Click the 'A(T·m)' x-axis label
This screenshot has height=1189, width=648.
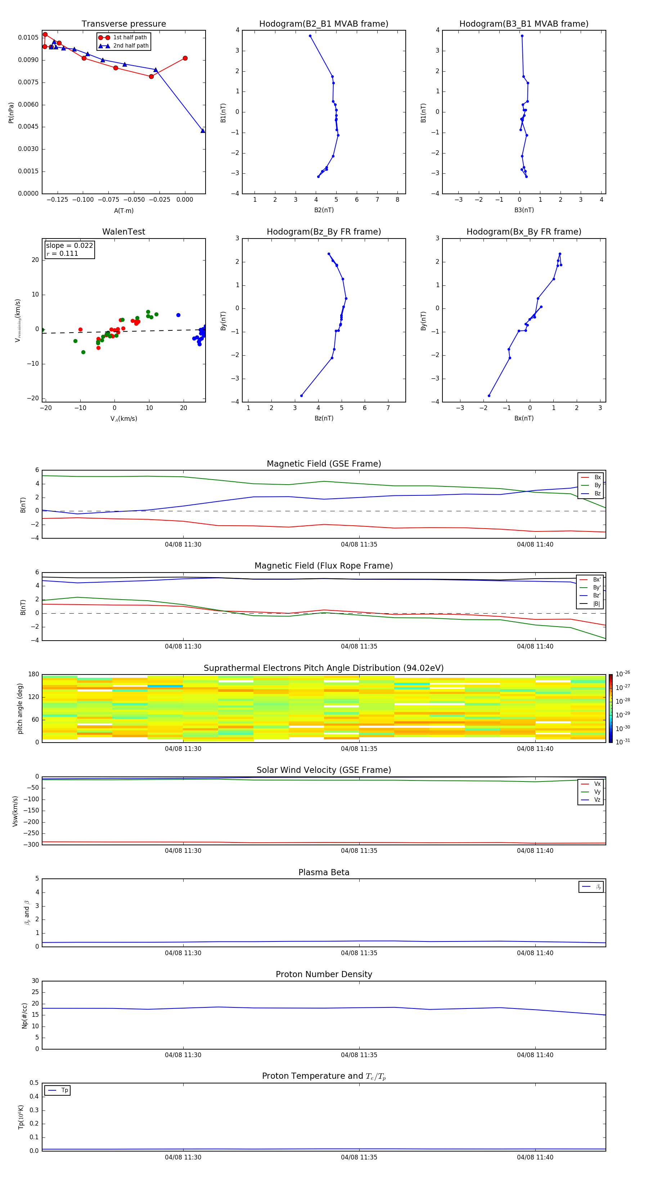pyautogui.click(x=123, y=211)
